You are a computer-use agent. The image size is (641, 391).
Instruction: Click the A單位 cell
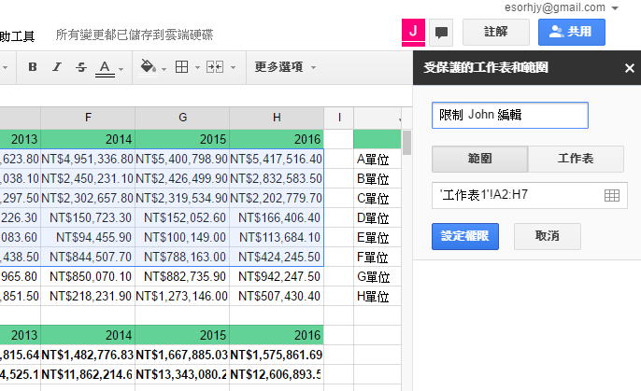[377, 160]
